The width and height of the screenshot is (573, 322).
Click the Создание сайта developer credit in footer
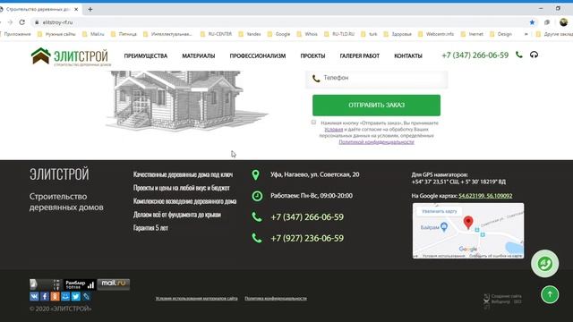[x=503, y=300]
